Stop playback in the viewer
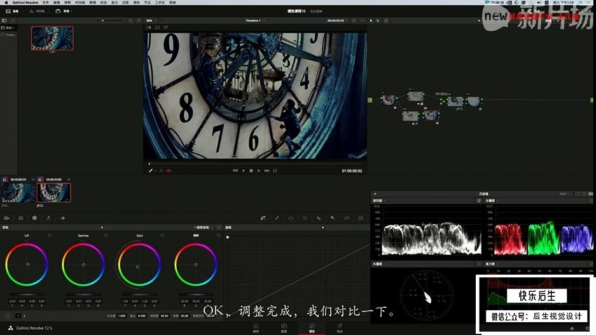This screenshot has height=335, width=596. [251, 171]
